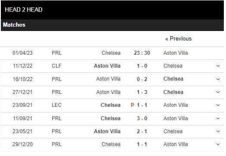
Task: Click the 3 - 0 score on 11/09/21
Action: pyautogui.click(x=142, y=119)
